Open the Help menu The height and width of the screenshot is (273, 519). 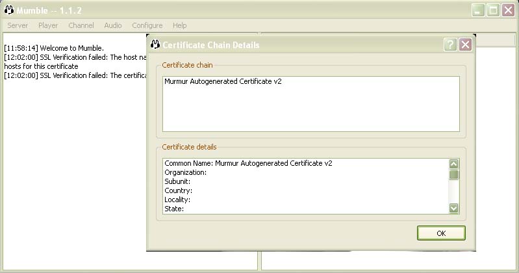click(x=180, y=25)
